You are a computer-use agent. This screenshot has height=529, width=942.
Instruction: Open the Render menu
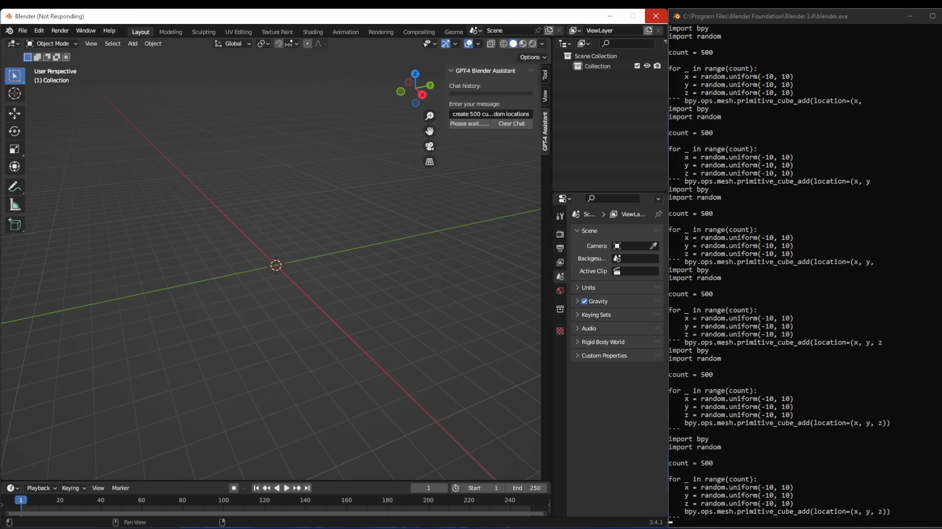[x=60, y=30]
